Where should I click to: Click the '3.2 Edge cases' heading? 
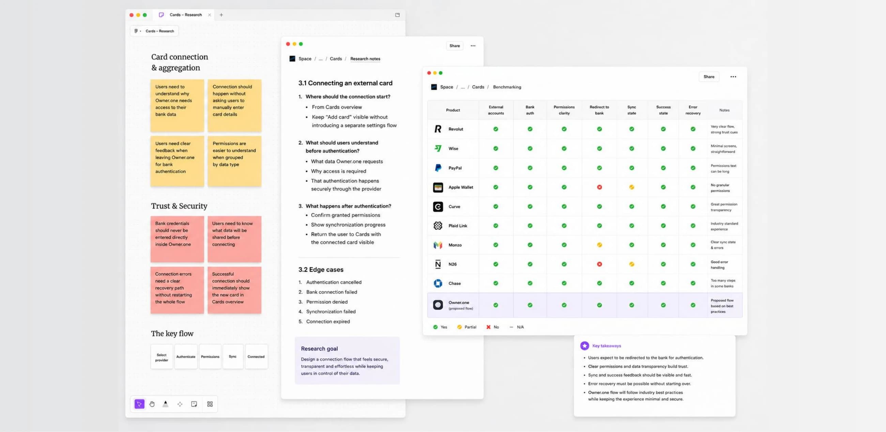[x=321, y=269]
